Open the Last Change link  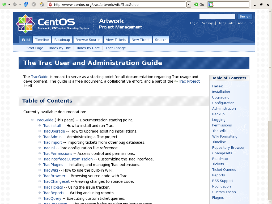116,48
